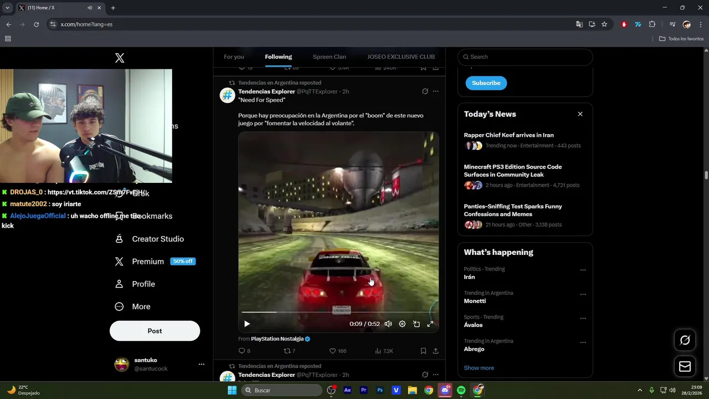Open the Tendencias Explorer avatar on the Need For Speed post

click(228, 95)
